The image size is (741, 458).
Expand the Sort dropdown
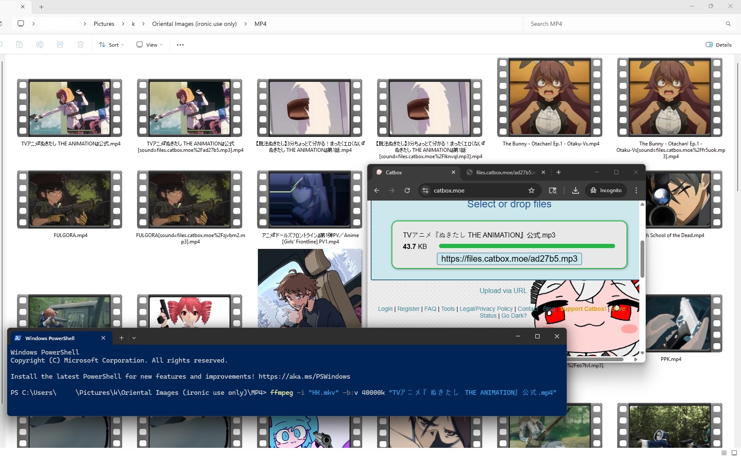click(x=112, y=45)
